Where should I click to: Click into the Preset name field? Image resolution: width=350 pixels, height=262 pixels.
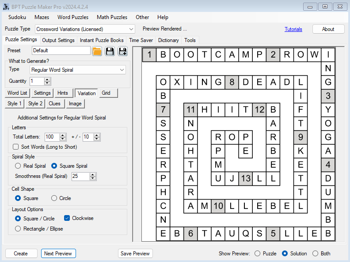tap(61, 50)
